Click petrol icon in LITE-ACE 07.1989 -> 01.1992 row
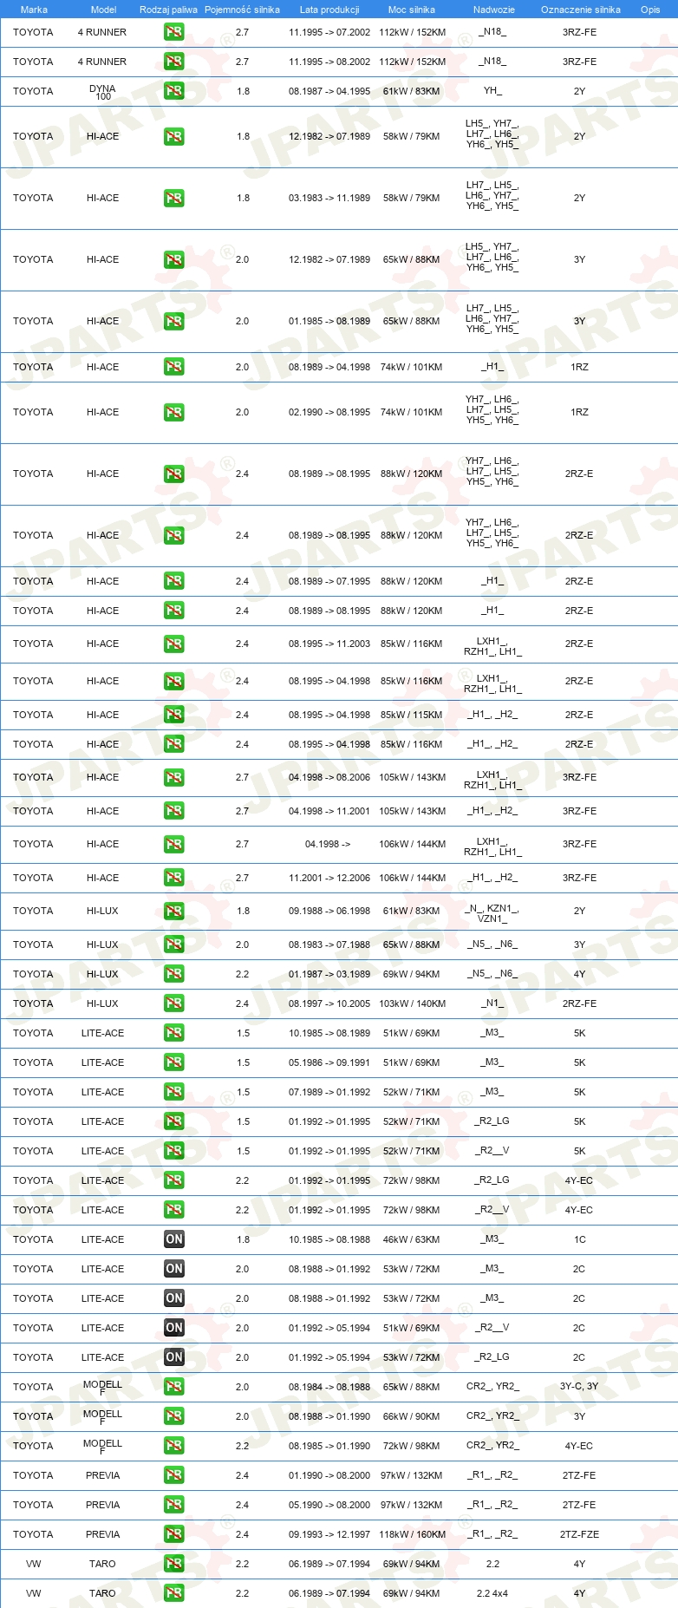 point(174,1092)
